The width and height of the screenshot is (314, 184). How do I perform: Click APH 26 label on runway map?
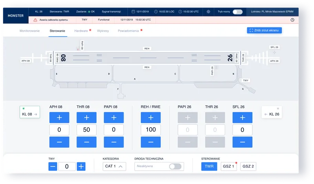click(274, 61)
